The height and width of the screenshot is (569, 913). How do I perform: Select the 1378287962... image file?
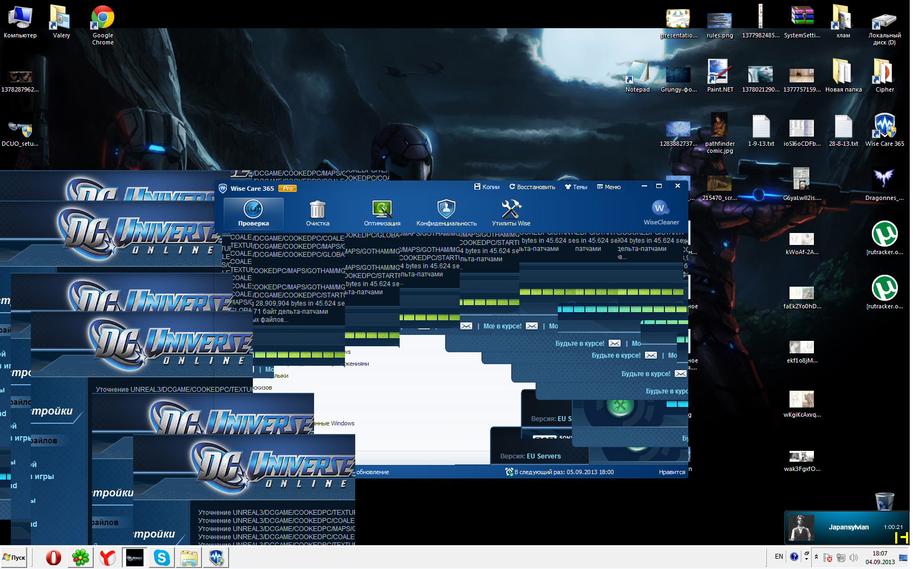coord(20,80)
